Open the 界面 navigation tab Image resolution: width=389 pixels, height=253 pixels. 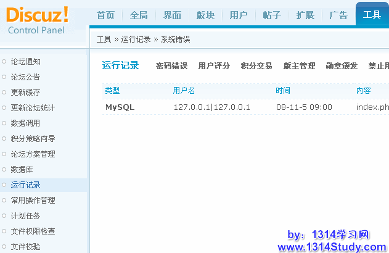click(172, 15)
